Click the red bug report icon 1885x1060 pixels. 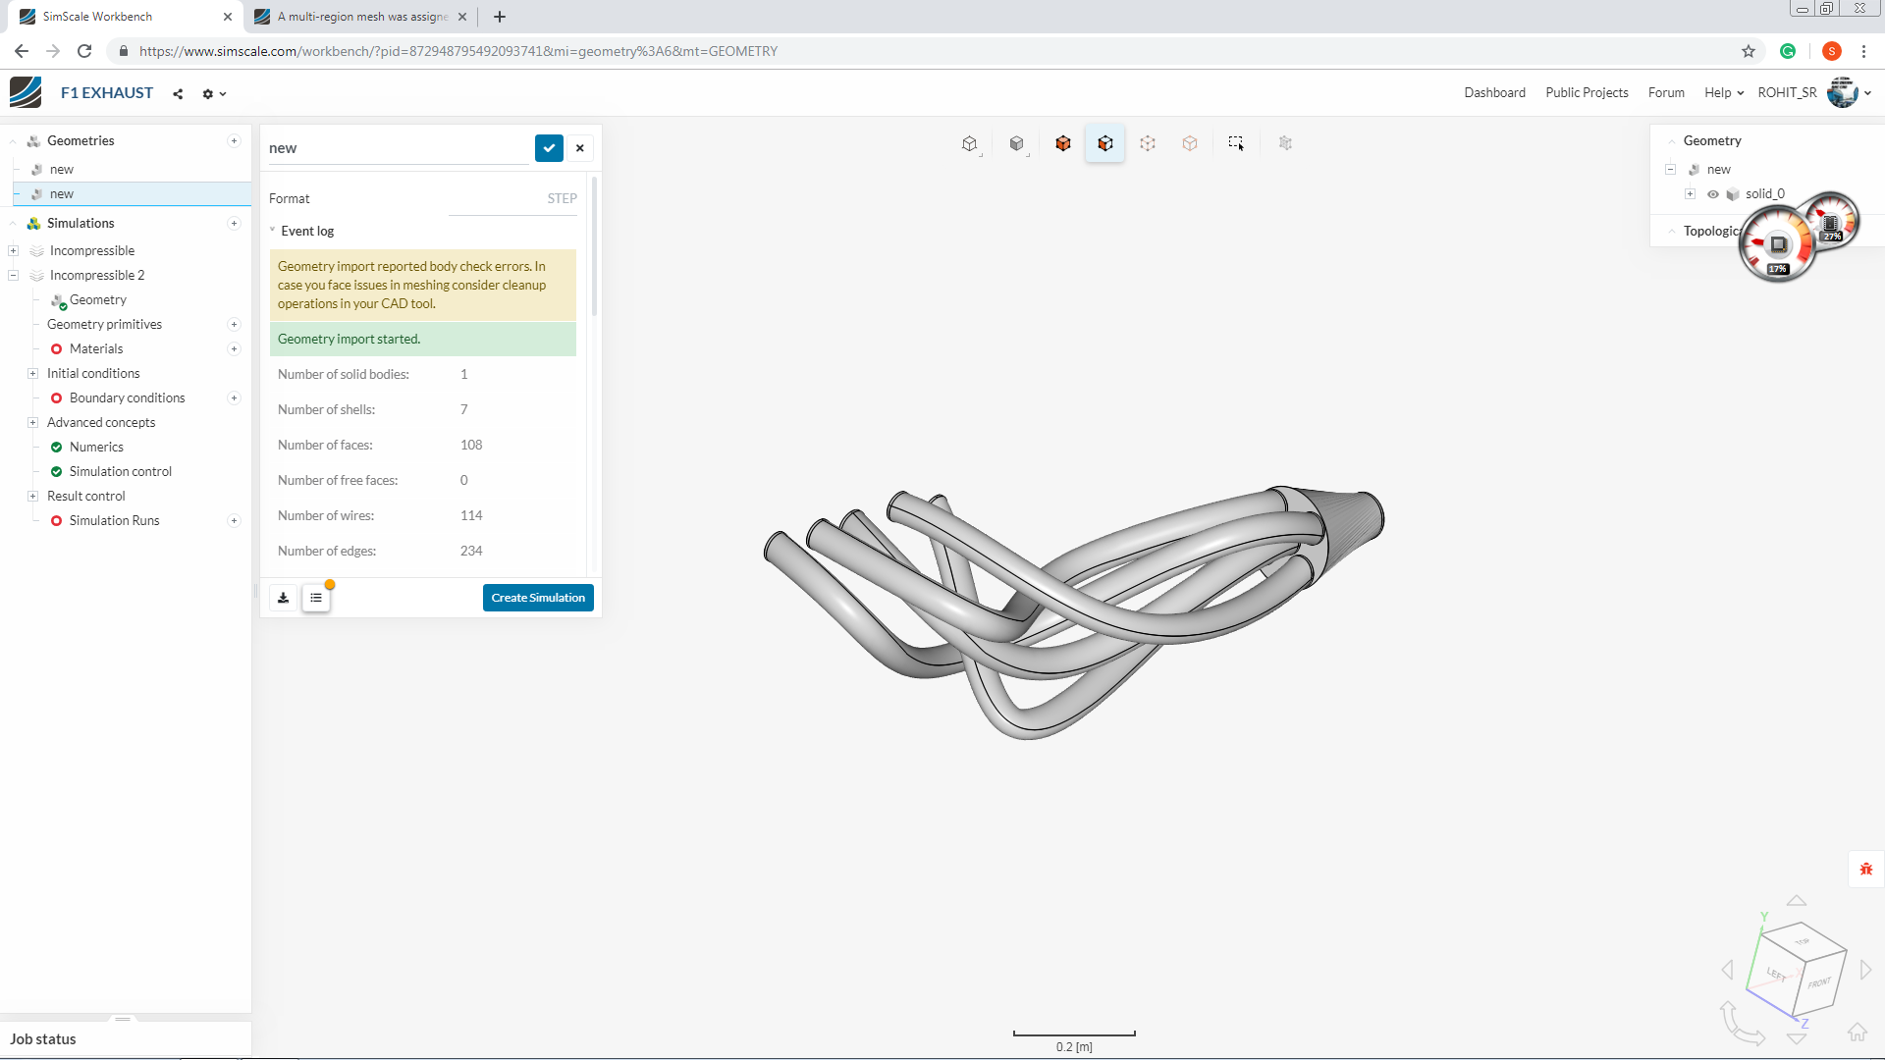[x=1865, y=869]
